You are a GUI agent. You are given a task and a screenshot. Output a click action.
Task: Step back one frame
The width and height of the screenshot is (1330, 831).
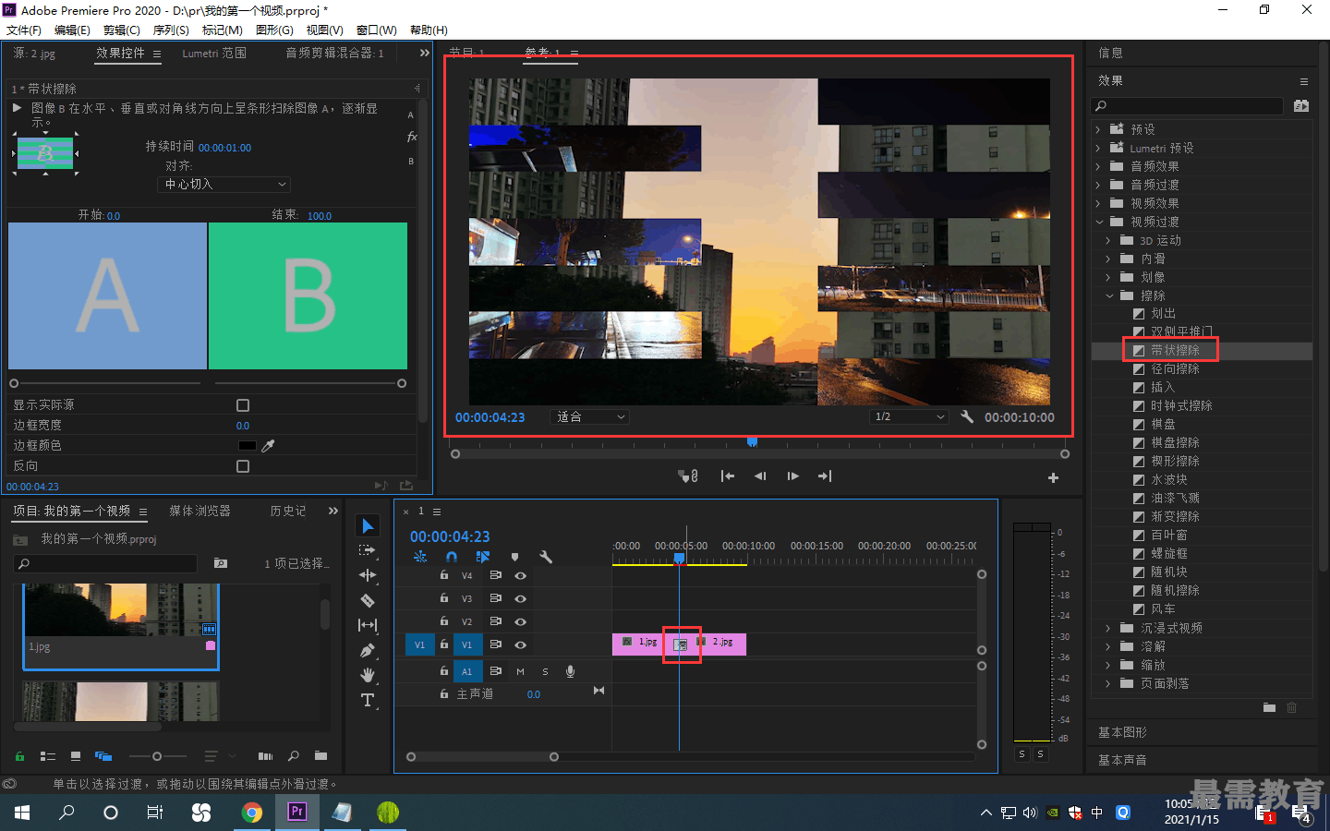760,476
